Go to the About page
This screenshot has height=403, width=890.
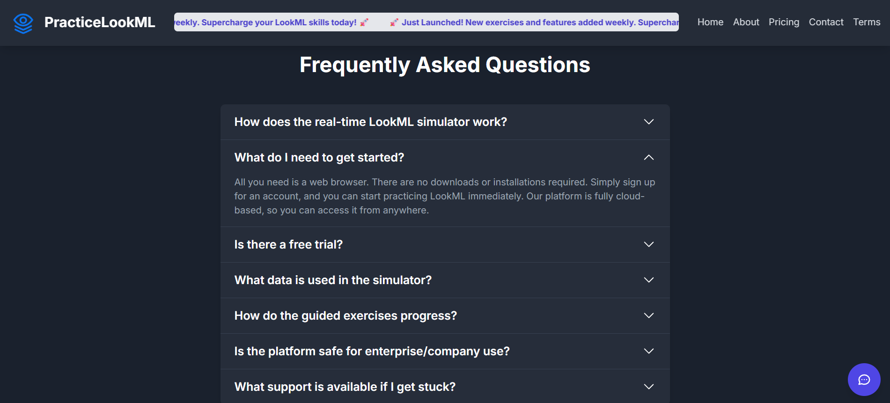point(746,22)
